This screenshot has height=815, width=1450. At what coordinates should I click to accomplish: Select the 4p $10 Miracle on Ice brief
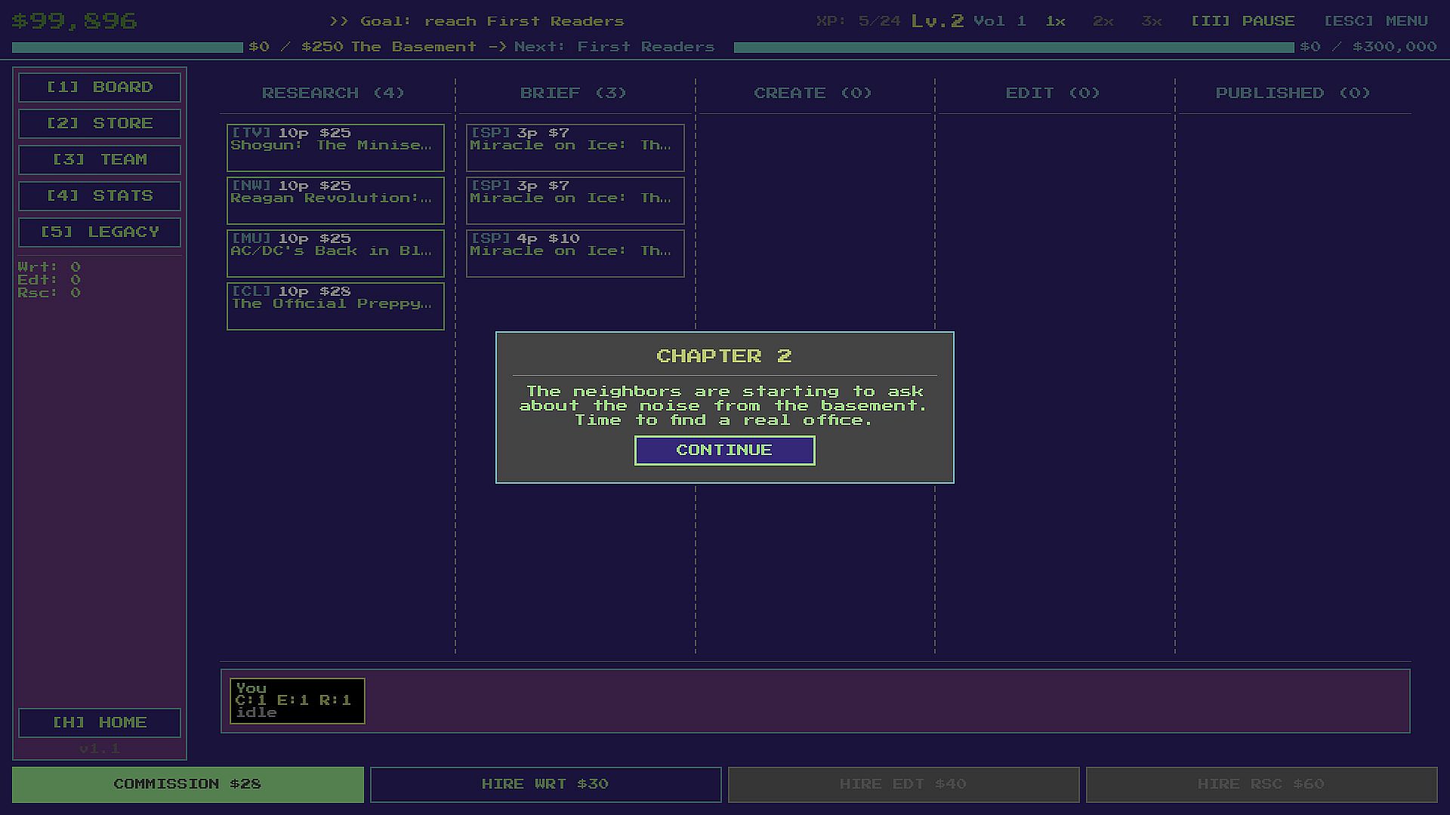pos(575,254)
